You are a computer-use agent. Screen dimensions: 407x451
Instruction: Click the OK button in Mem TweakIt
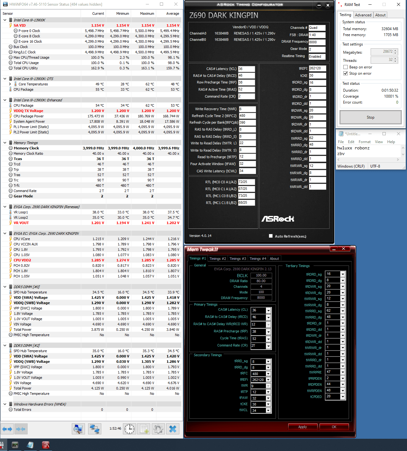334,427
